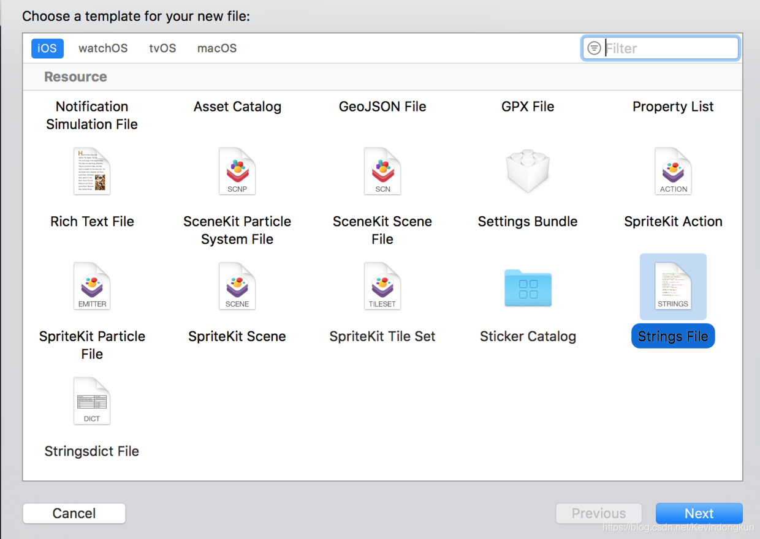Choose the GPX File label
Viewport: 760px width, 539px height.
pyautogui.click(x=528, y=107)
